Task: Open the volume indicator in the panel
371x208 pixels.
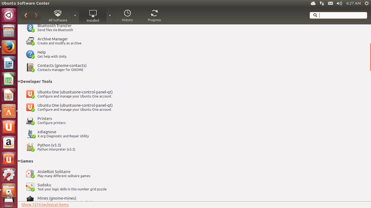Action: coord(339,3)
